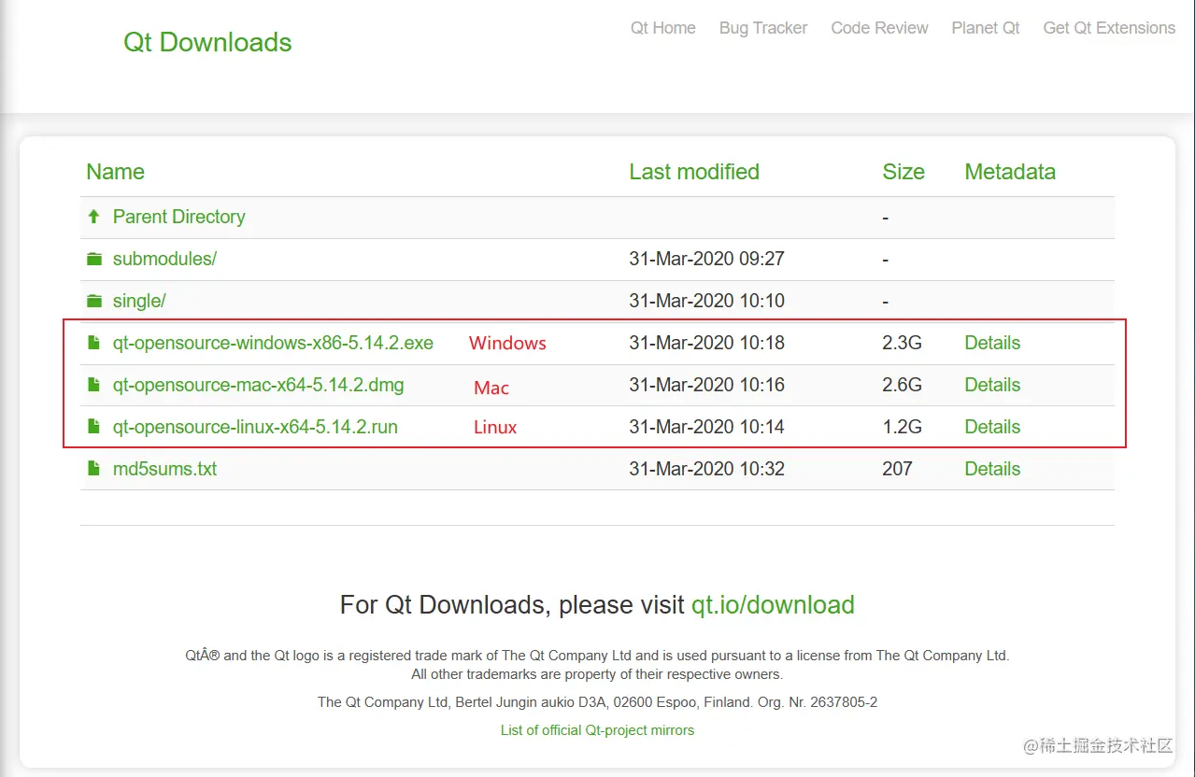Click the file icon beside the windows exe

(93, 343)
